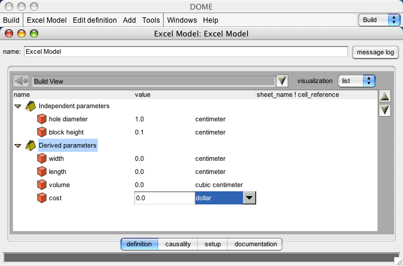Click the value column header
The height and width of the screenshot is (266, 403).
tap(195, 94)
